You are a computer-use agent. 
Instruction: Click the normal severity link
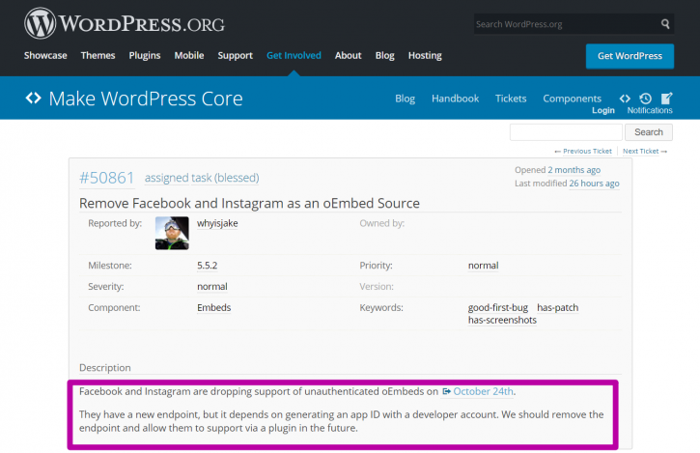(212, 286)
